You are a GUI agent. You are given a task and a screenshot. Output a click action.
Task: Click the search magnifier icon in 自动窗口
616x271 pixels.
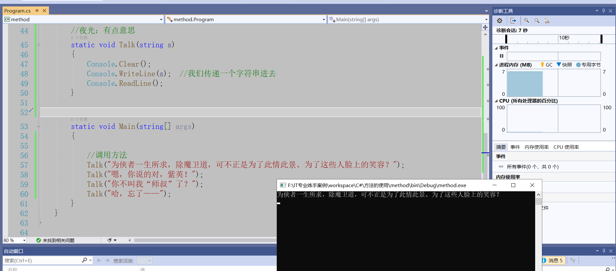coord(85,260)
